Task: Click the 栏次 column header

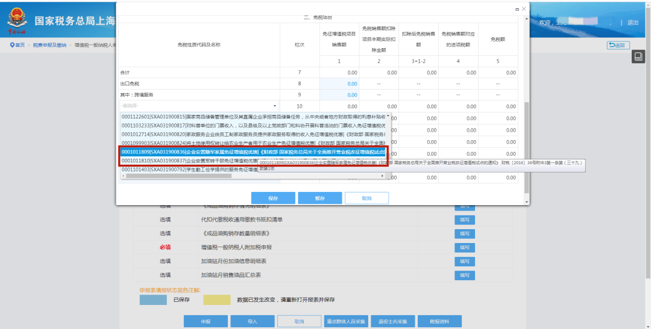Action: (x=300, y=45)
